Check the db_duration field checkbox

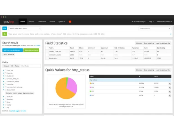pos(6,90)
